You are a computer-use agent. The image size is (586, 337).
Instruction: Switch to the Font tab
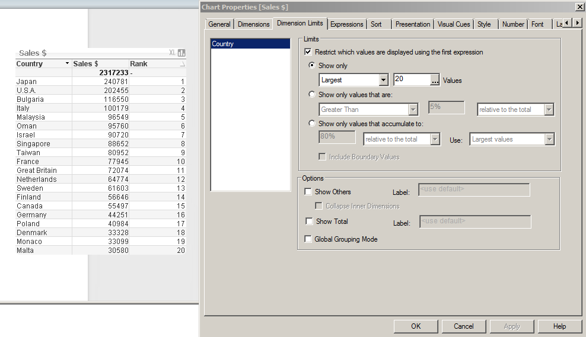(537, 24)
